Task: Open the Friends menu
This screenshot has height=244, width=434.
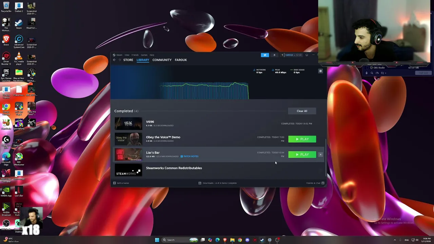Action: point(135,55)
